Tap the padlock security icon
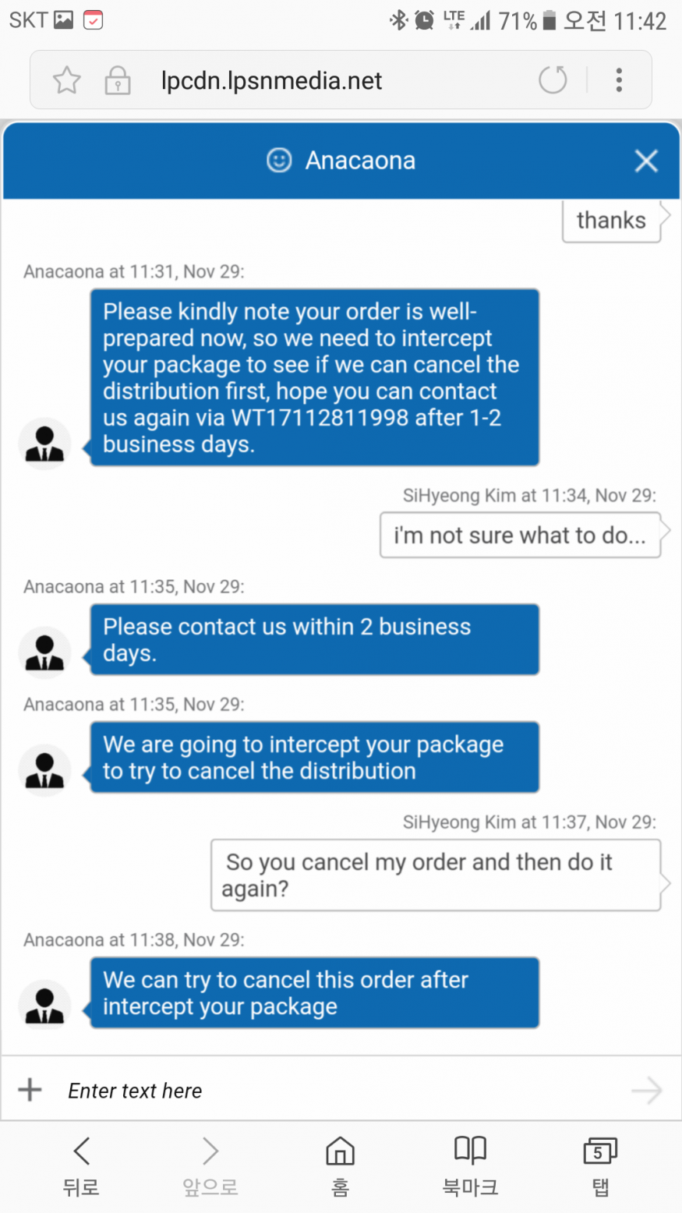The width and height of the screenshot is (682, 1213). pyautogui.click(x=118, y=80)
